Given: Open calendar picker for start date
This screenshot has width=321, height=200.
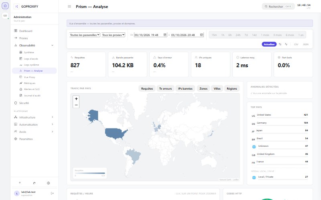Looking at the screenshot, I should pos(165,35).
